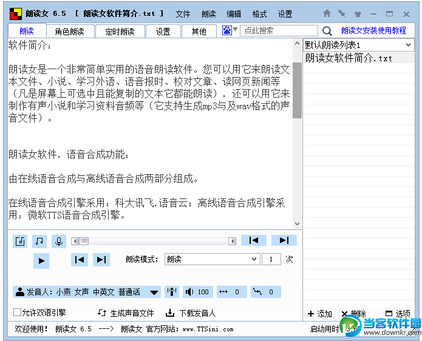Screen dimensions: 422x341
Task: Click the text area vertical scrollbar thumb
Action: 297,90
